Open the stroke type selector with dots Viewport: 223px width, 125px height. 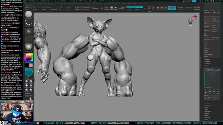pos(29,23)
